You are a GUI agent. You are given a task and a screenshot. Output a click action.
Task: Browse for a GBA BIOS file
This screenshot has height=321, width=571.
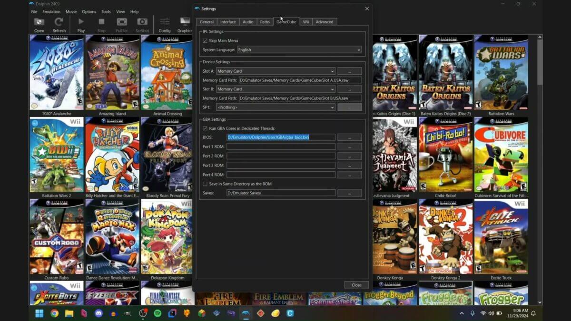click(350, 137)
